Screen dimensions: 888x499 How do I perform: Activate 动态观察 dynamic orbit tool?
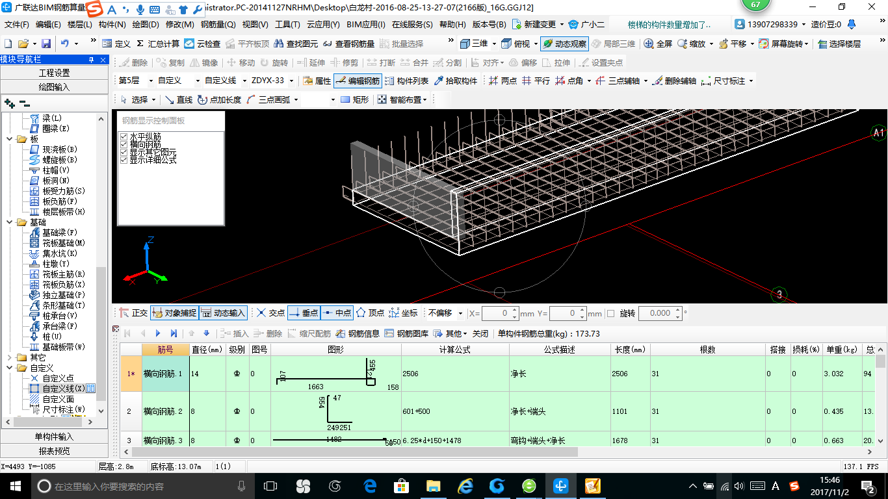click(x=564, y=44)
